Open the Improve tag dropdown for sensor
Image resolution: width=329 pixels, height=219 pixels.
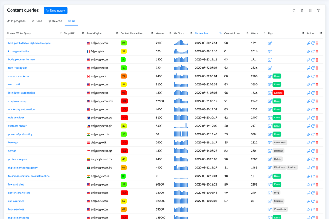[278, 151]
